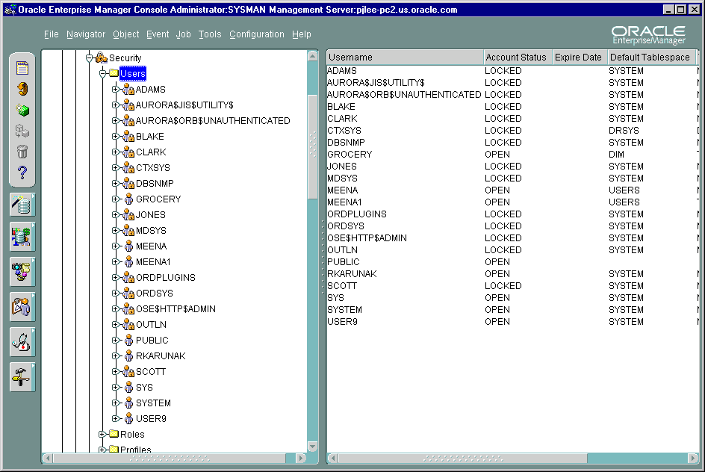Click the Users folder icon
Image resolution: width=705 pixels, height=472 pixels.
tap(114, 73)
